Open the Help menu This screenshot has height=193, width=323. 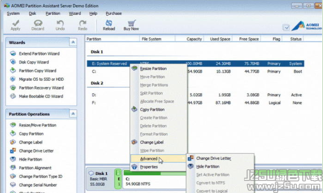(x=93, y=13)
